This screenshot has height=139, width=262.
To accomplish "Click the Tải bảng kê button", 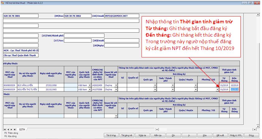I will (127, 136).
